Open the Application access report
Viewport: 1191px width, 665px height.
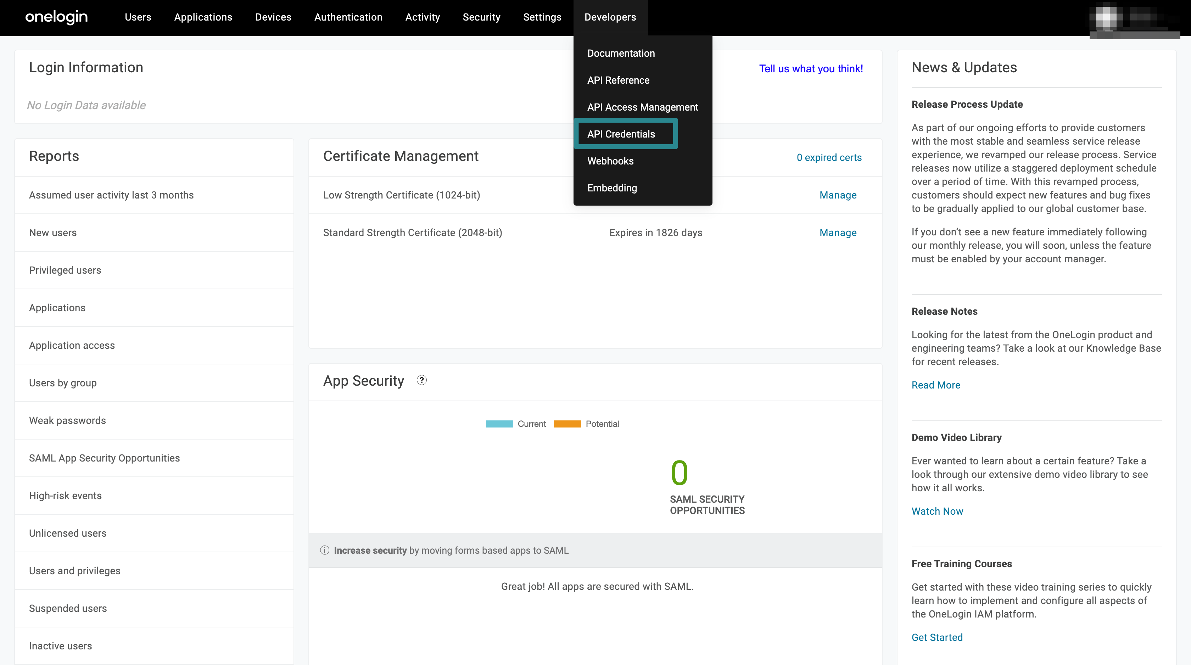154,346
